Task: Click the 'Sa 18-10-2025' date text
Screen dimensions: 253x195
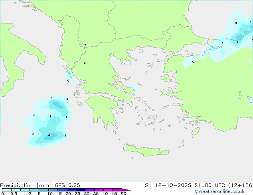Action: coord(168,185)
